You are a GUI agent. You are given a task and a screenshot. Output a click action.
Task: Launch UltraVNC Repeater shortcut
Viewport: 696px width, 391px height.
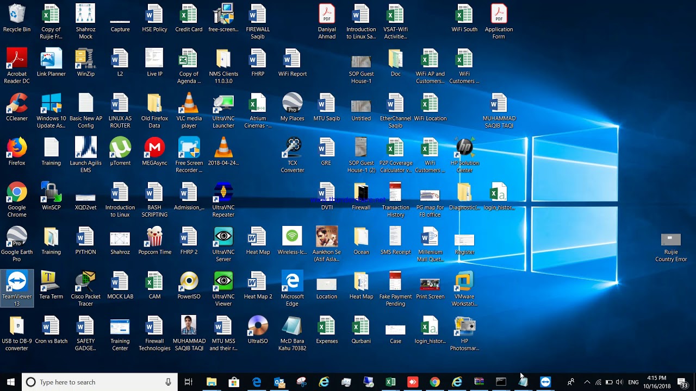tap(223, 199)
